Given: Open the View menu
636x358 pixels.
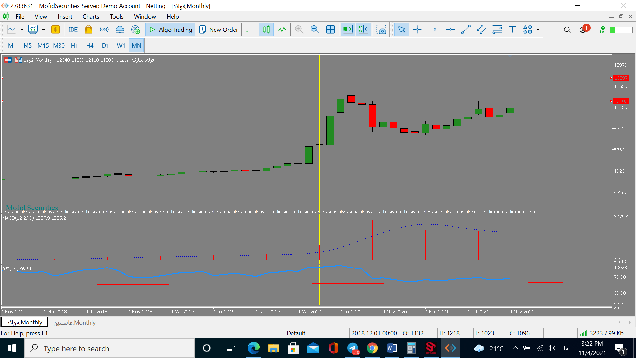Looking at the screenshot, I should 41,17.
